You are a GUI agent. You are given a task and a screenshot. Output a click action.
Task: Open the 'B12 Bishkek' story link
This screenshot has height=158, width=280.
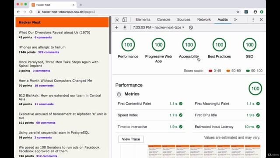pyautogui.click(x=60, y=97)
